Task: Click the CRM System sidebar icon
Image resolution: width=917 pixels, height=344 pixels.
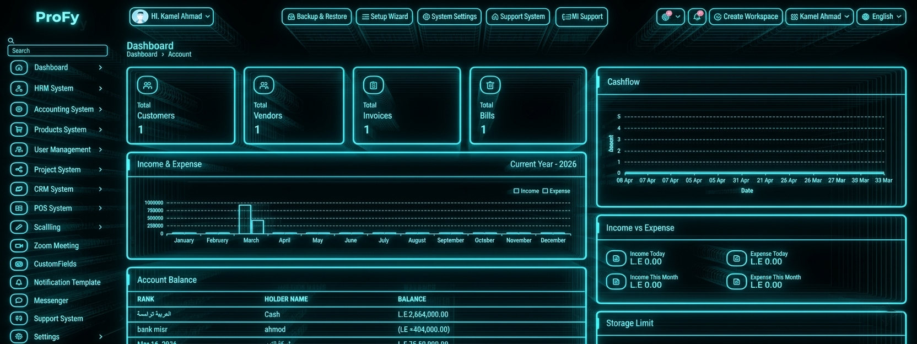Action: click(19, 189)
